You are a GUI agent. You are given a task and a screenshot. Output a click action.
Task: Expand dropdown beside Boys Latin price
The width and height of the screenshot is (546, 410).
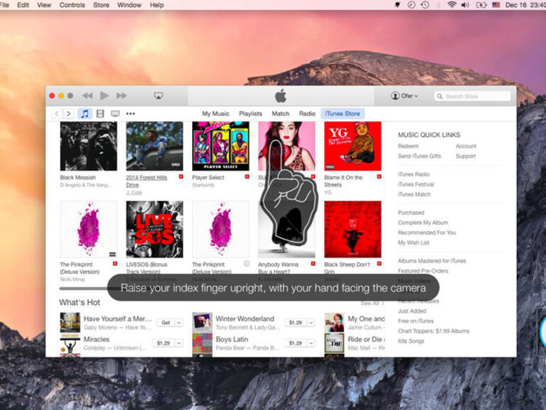311,343
